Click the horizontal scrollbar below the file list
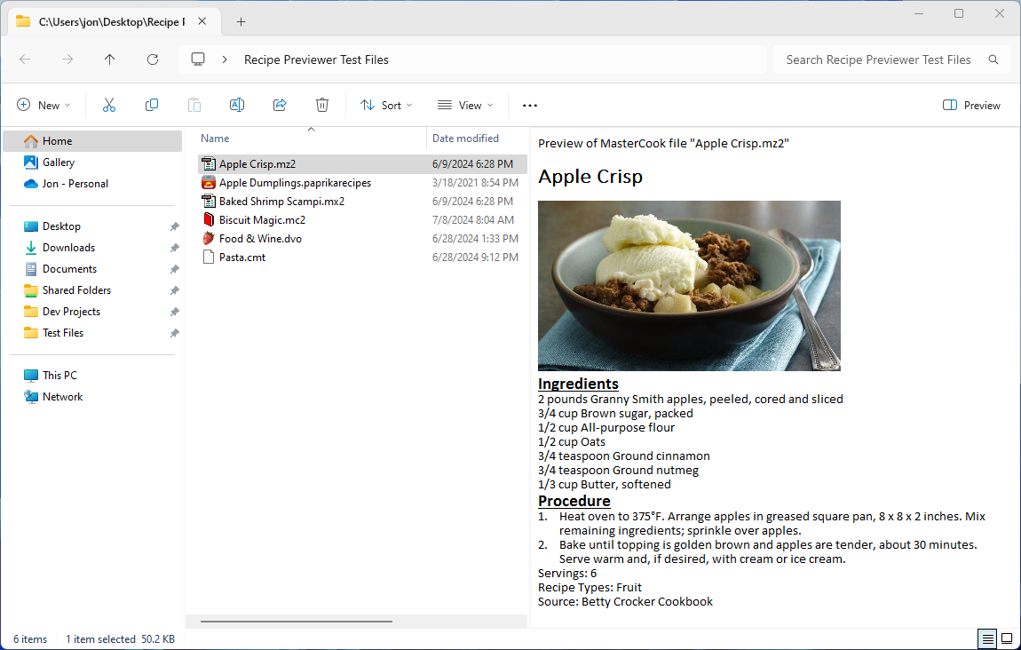Viewport: 1021px width, 650px height. (x=297, y=622)
